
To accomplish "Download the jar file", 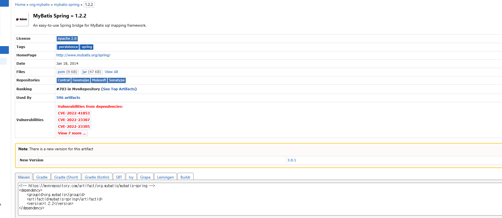I will pyautogui.click(x=92, y=72).
